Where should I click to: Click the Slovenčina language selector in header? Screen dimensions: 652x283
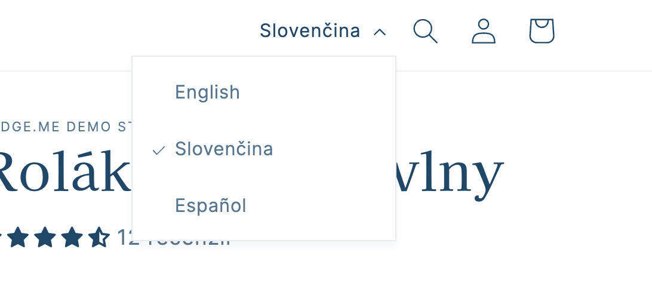pyautogui.click(x=310, y=30)
